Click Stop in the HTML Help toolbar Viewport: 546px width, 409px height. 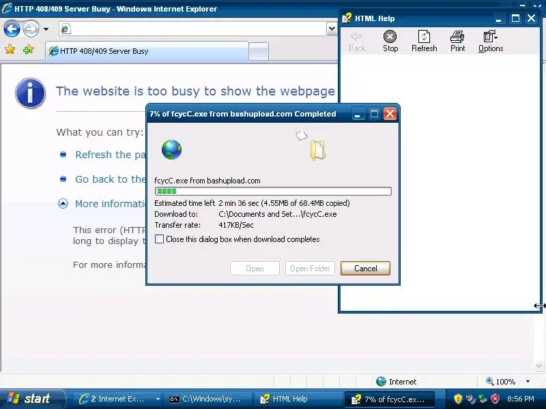click(x=390, y=42)
